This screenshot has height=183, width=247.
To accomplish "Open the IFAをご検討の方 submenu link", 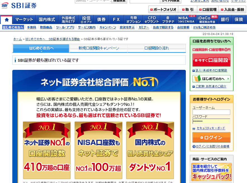I will (204, 27).
